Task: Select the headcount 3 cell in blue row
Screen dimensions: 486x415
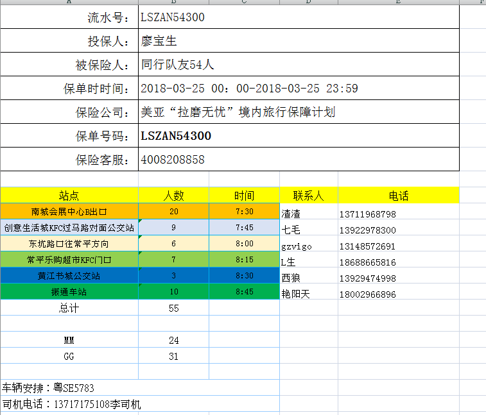Action: tap(173, 276)
